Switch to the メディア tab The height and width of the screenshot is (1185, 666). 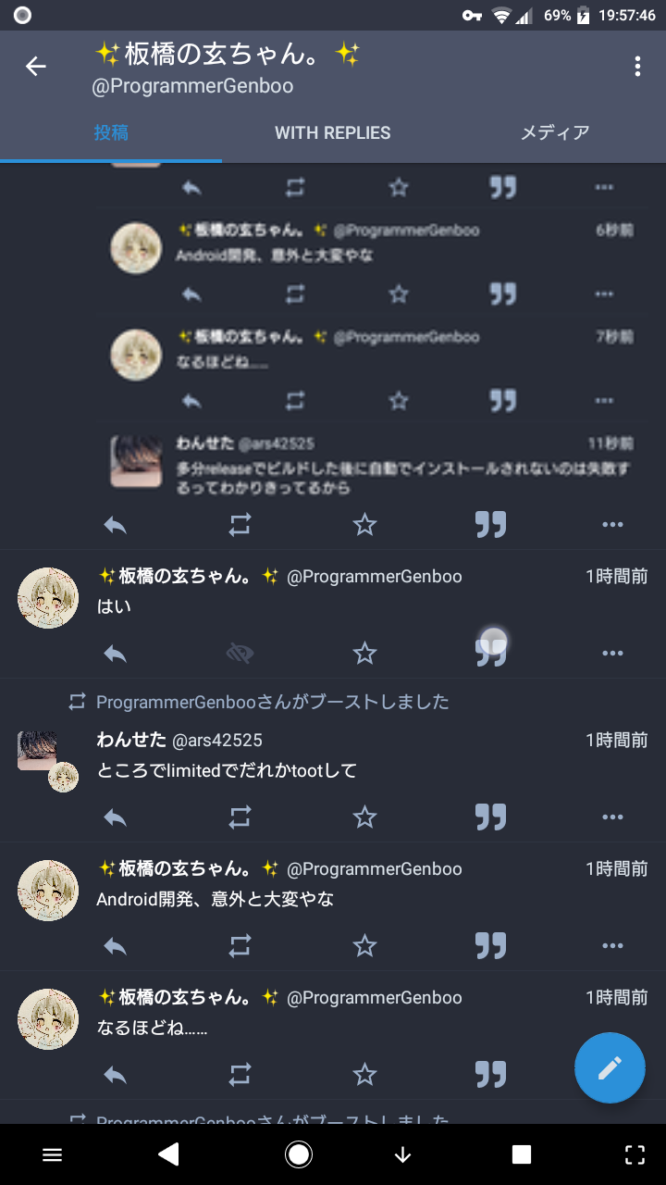click(x=555, y=132)
